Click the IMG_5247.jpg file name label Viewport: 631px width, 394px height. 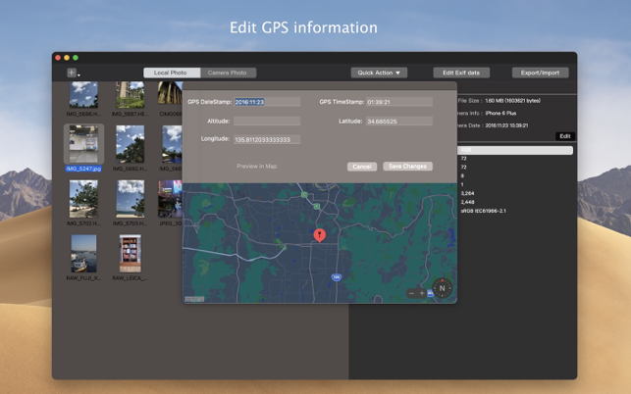pos(83,169)
